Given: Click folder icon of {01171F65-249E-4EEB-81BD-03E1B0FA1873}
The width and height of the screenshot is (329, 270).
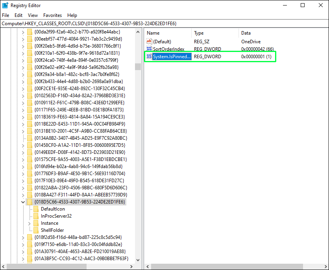Looking at the screenshot, I should (30, 110).
